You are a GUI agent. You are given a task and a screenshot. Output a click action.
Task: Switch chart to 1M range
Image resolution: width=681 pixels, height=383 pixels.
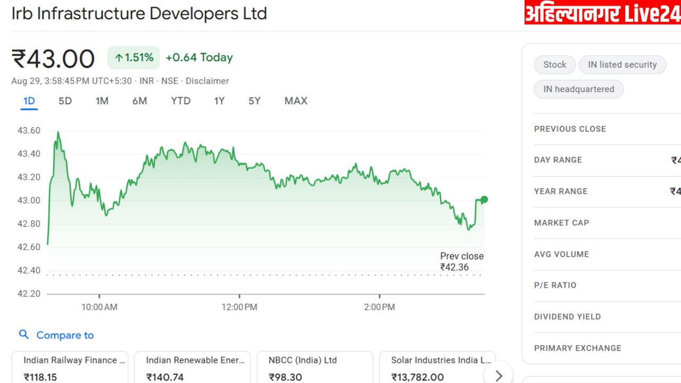(x=102, y=101)
